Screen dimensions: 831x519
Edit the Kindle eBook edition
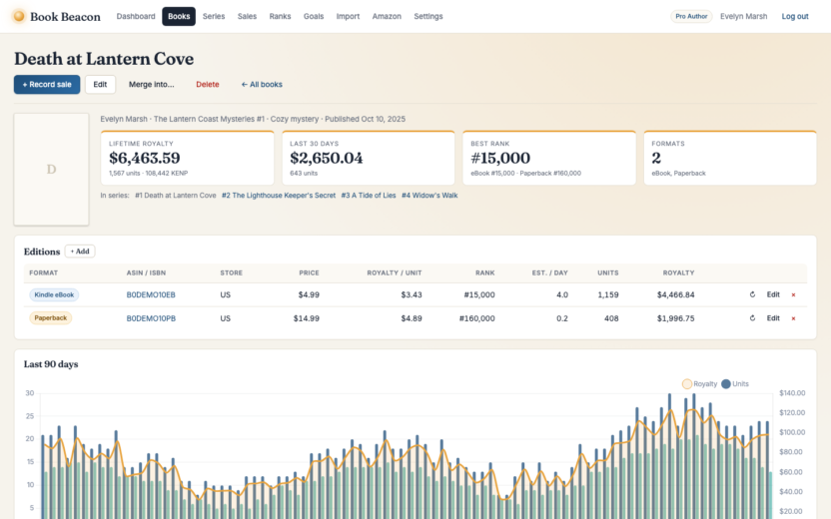(773, 294)
